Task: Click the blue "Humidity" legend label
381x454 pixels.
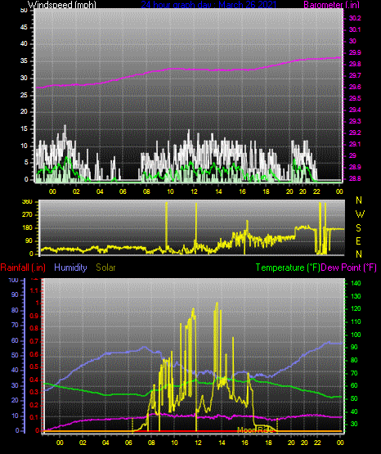Action: pyautogui.click(x=70, y=267)
